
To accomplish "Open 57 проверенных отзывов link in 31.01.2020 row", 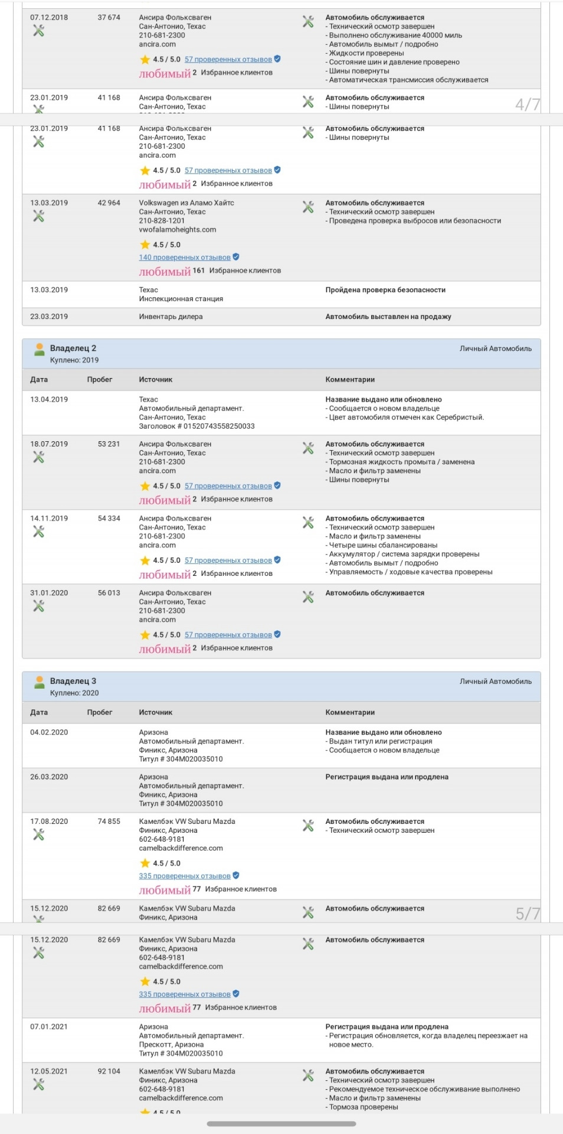I will click(228, 635).
